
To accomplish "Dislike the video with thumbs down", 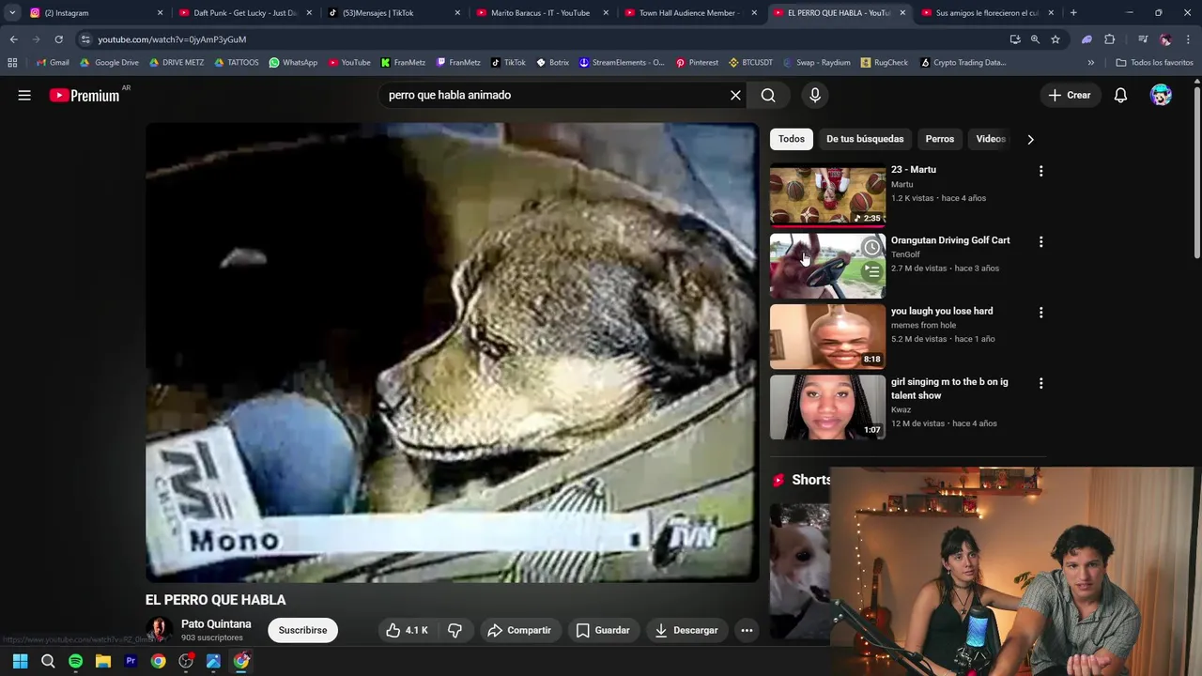I will pos(455,630).
